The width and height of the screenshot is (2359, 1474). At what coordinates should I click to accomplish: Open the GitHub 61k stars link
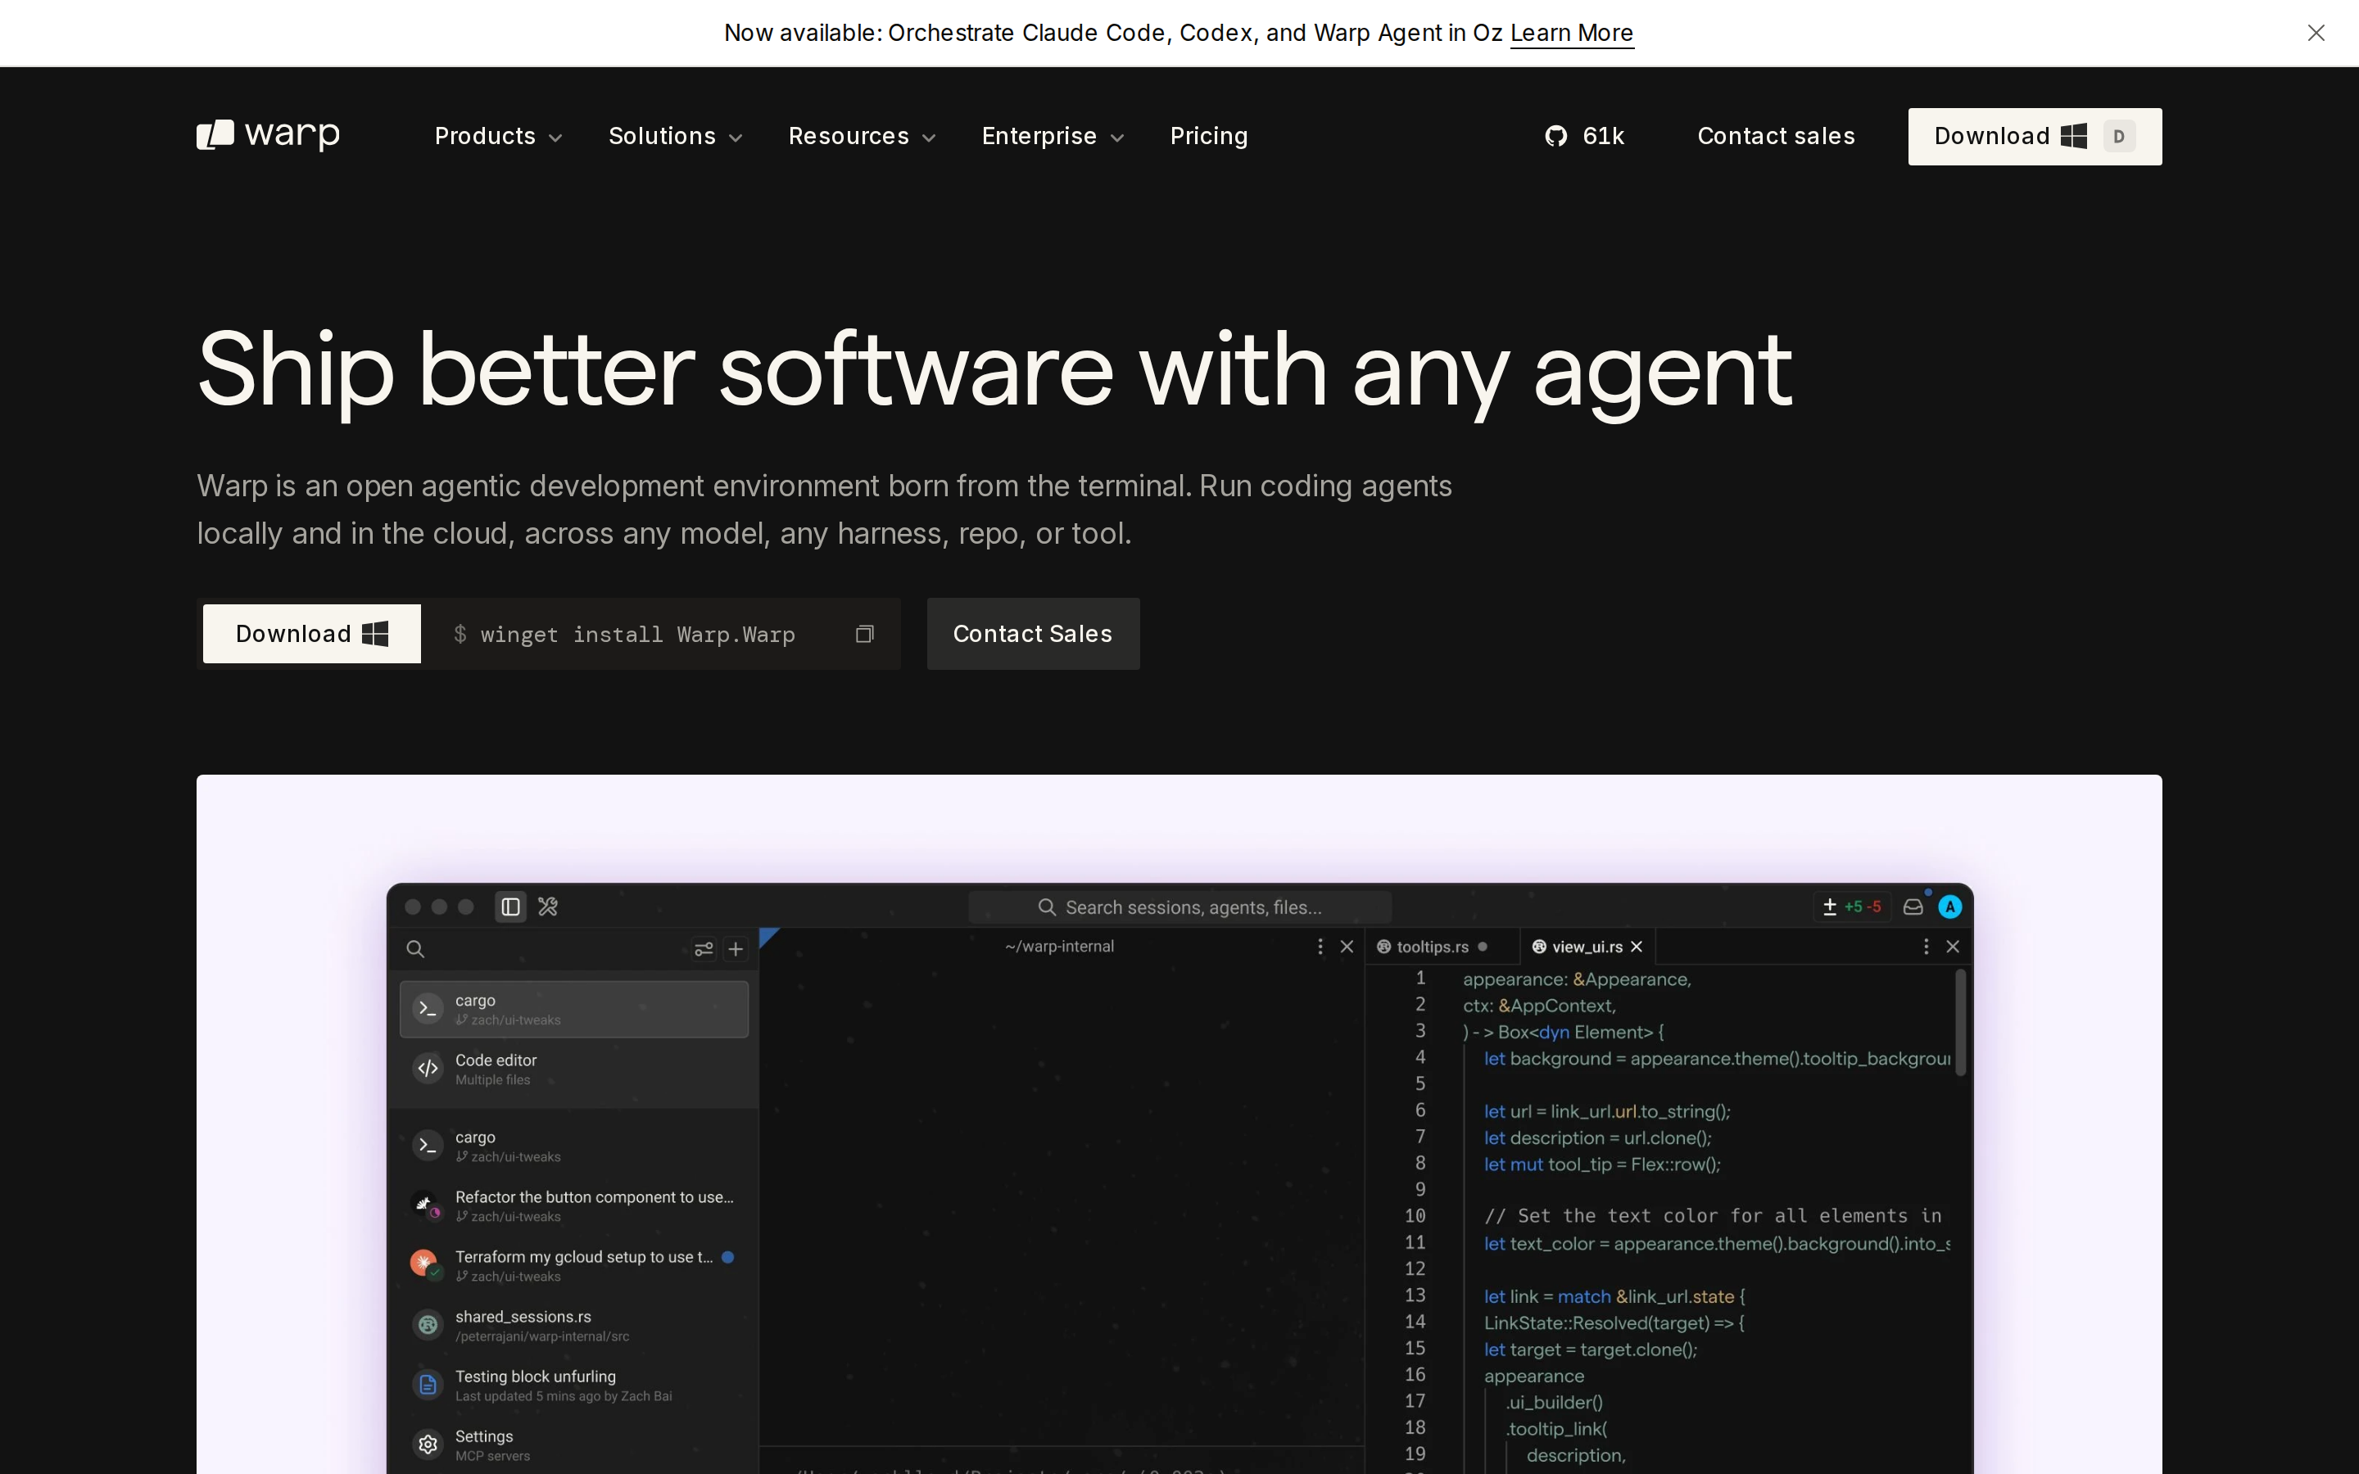(x=1584, y=135)
